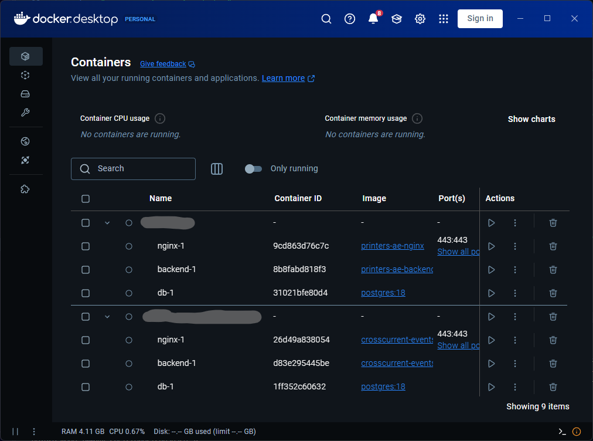Open Docker Hub globe icon in sidebar
The height and width of the screenshot is (441, 593).
pyautogui.click(x=25, y=141)
